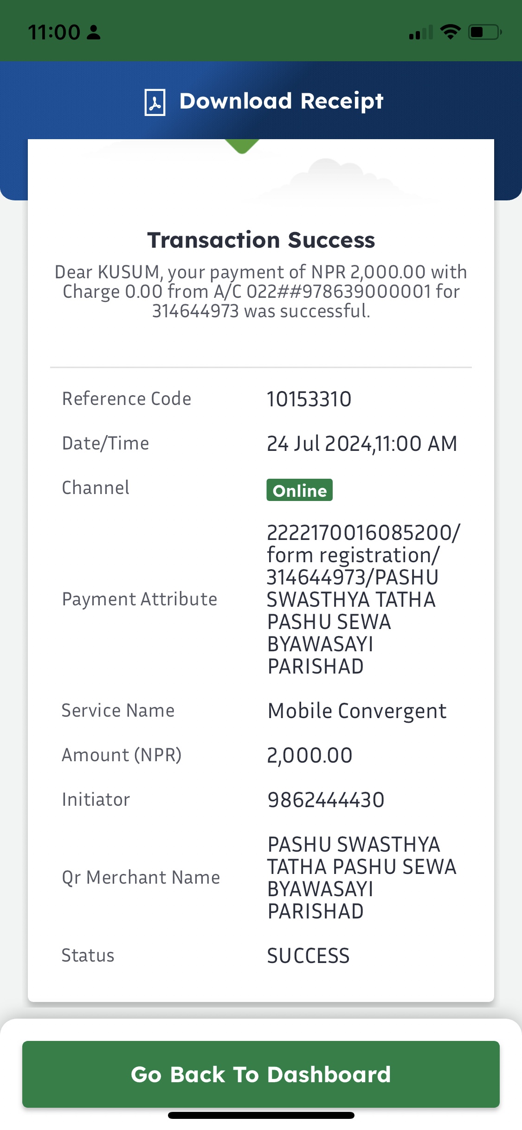Select the Mobile Convergent service name
The image size is (522, 1130).
(357, 711)
